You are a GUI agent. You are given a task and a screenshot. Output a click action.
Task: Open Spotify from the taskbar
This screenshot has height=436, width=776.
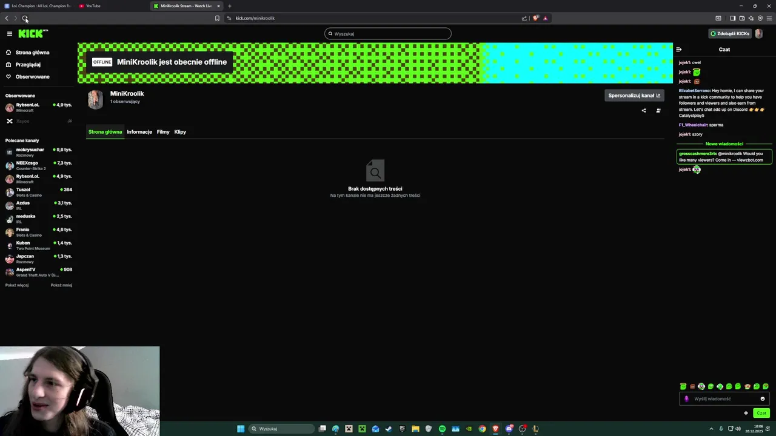click(x=442, y=429)
